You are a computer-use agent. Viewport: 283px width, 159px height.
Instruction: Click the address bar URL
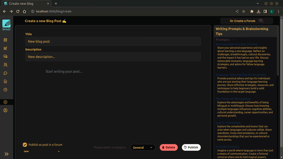54,11
